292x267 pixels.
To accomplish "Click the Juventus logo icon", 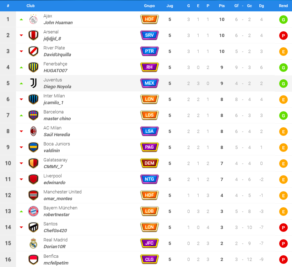I will pos(33,83).
